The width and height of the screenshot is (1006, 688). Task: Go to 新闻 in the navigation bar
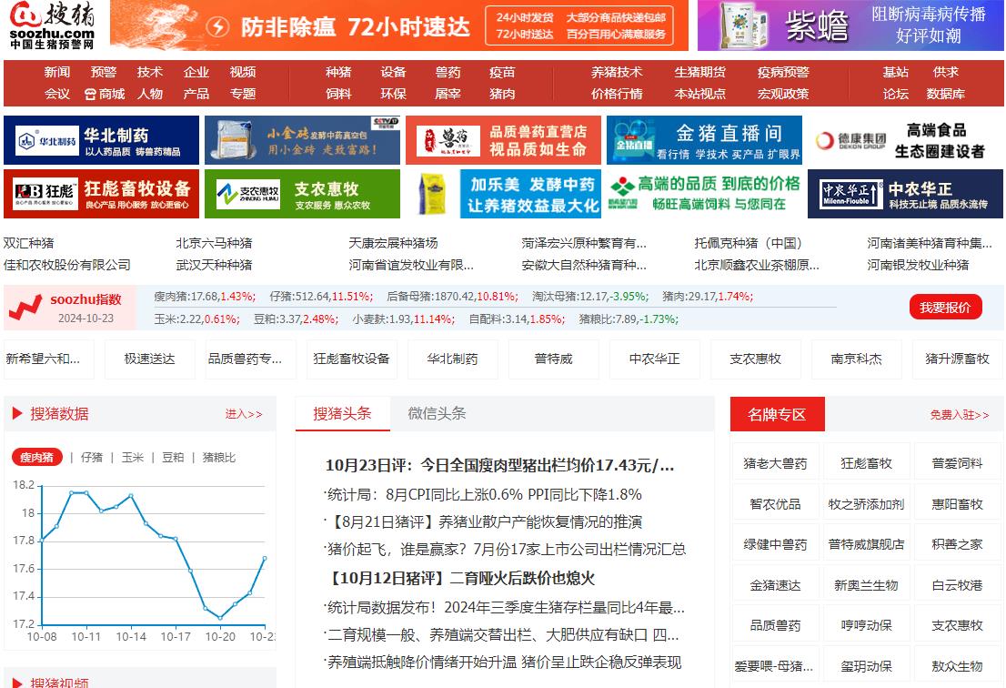coord(57,72)
